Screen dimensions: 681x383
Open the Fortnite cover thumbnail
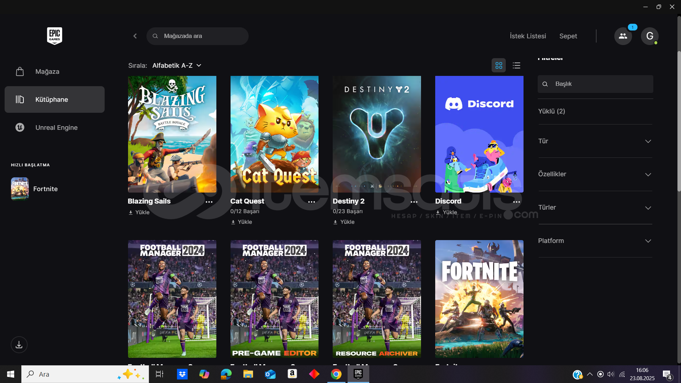(x=479, y=299)
